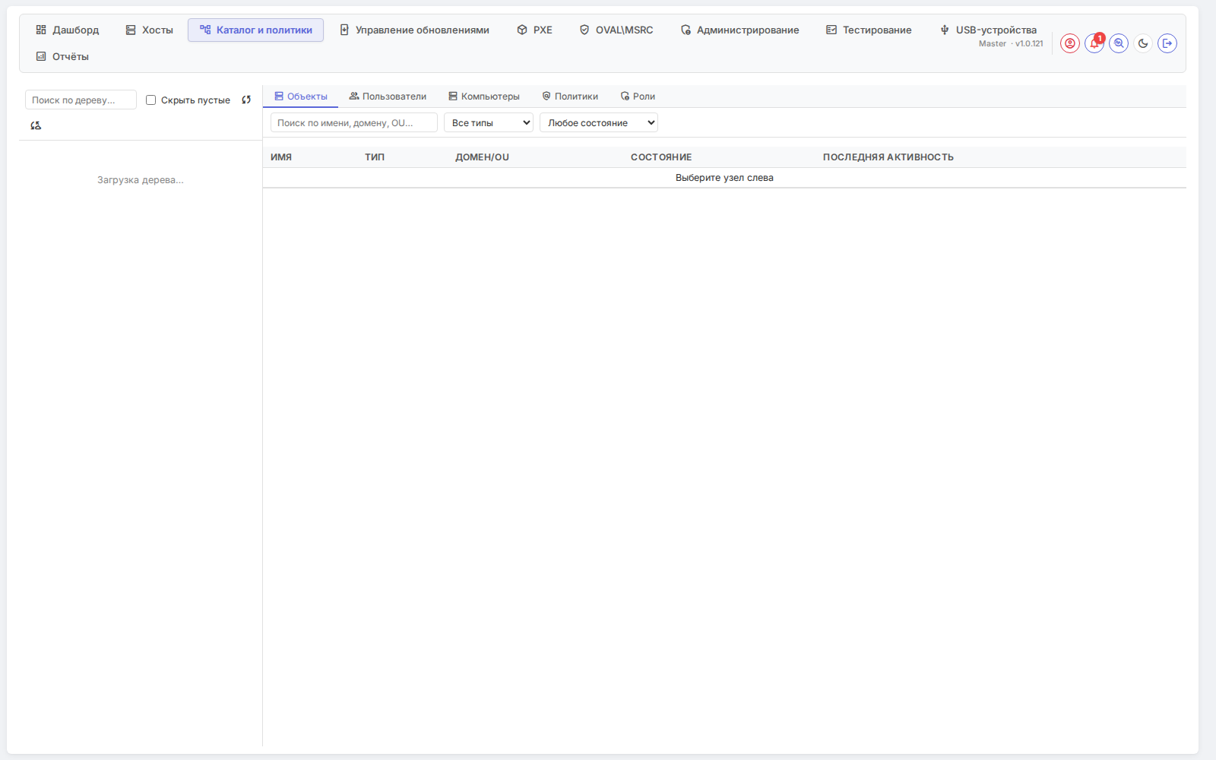Open 'Управление обновлениями' section
This screenshot has height=760, width=1216.
415,30
